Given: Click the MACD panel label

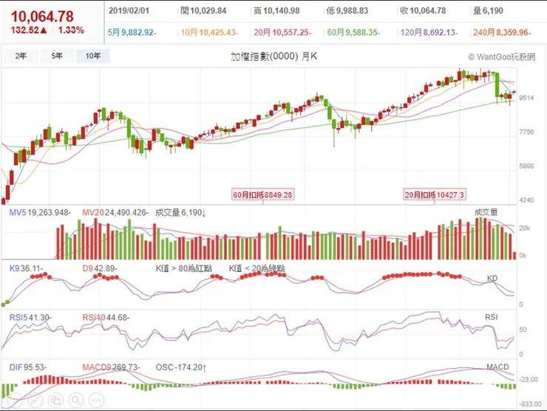Looking at the screenshot, I should 497,367.
